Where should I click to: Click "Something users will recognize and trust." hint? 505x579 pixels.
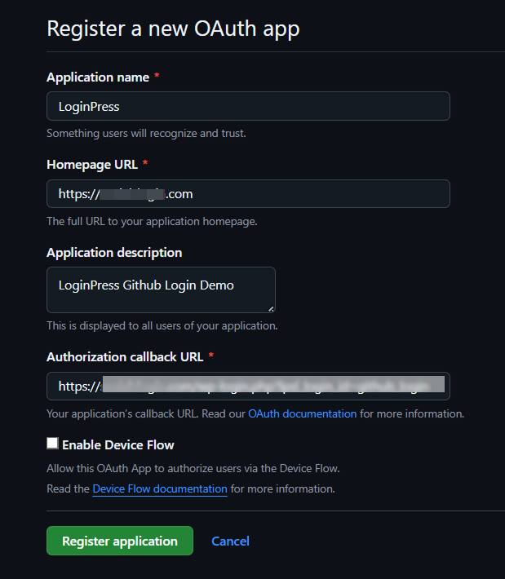pyautogui.click(x=146, y=133)
